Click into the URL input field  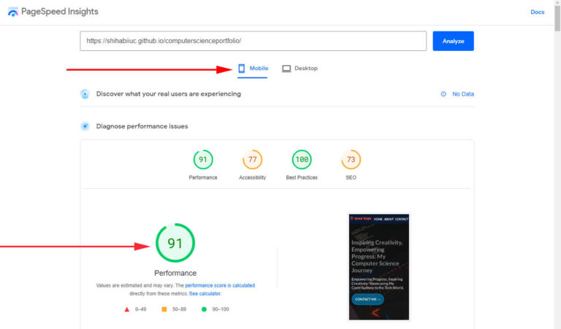coord(253,41)
